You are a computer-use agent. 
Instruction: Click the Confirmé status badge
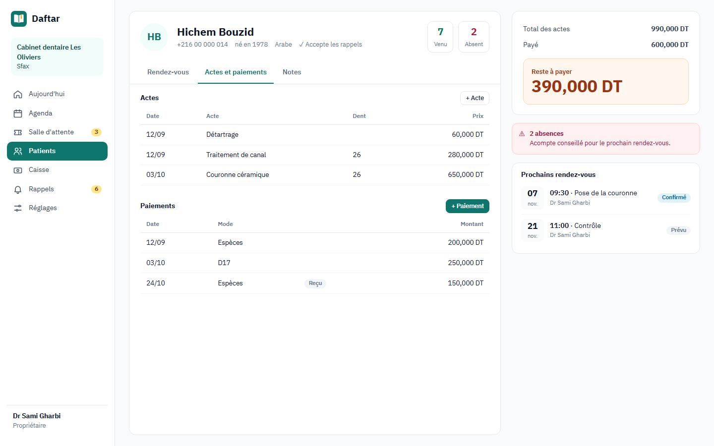tap(674, 198)
